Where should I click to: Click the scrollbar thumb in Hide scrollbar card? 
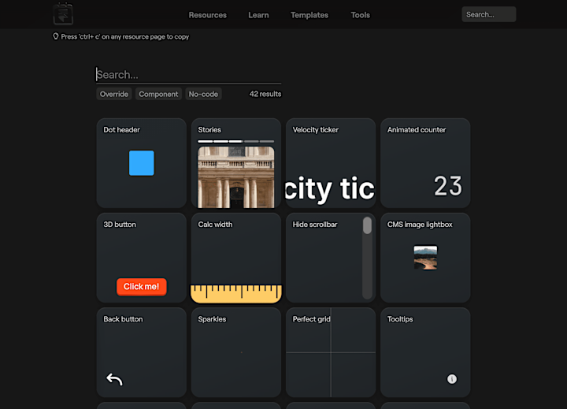tap(367, 225)
